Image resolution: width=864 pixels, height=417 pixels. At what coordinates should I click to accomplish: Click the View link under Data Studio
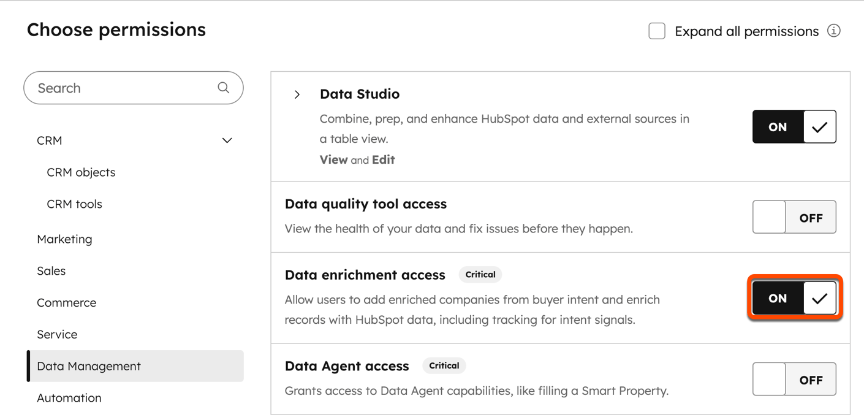coord(333,159)
